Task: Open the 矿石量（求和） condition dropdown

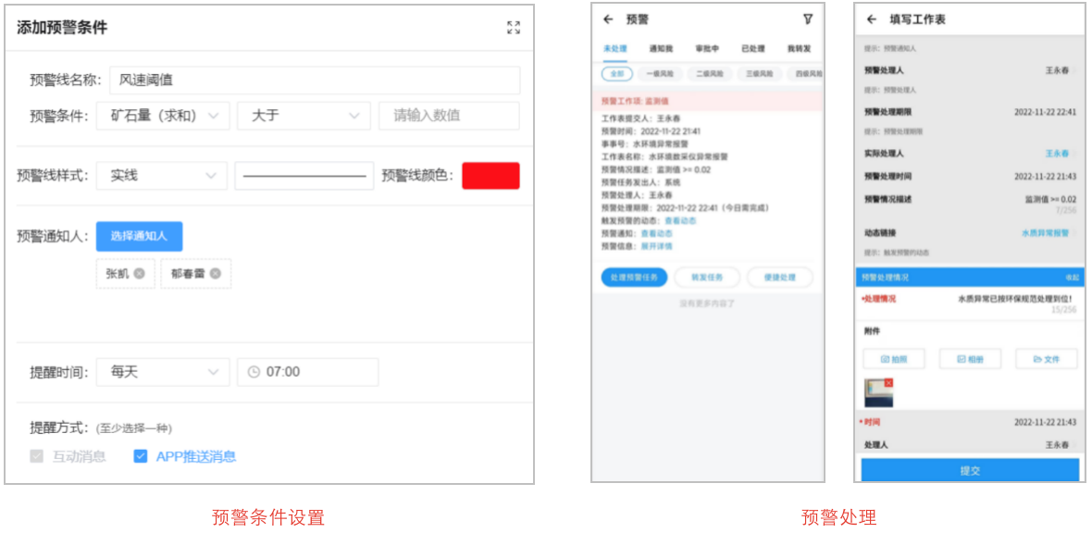Action: click(163, 116)
